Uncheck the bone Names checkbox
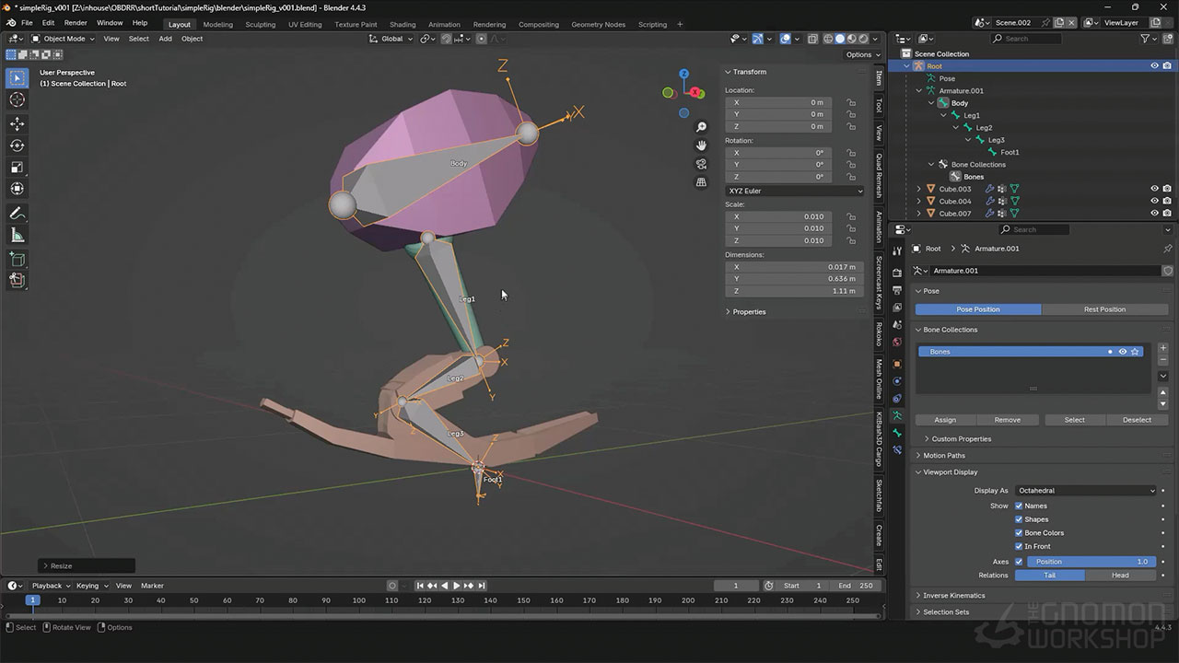The image size is (1179, 663). (x=1019, y=506)
